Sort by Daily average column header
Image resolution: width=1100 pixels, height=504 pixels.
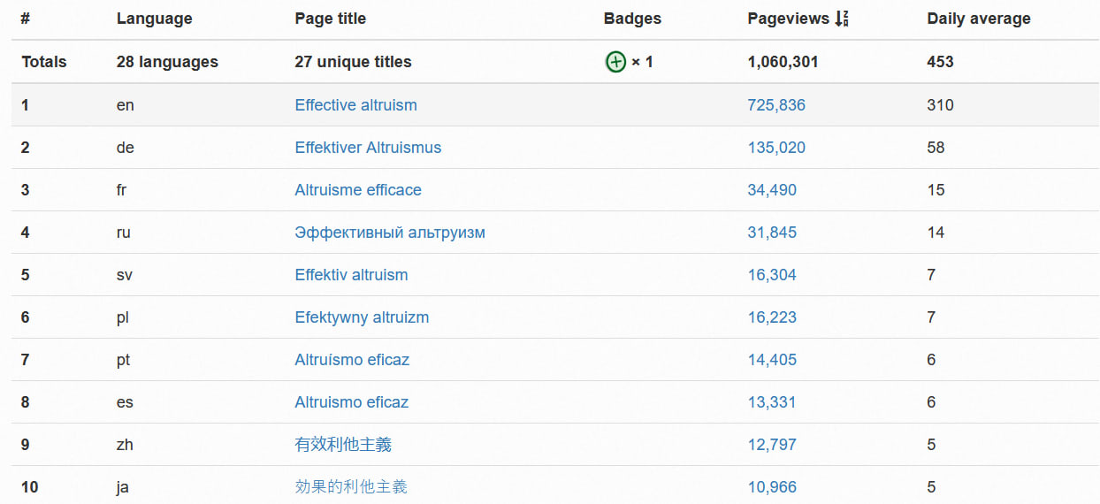click(x=979, y=19)
